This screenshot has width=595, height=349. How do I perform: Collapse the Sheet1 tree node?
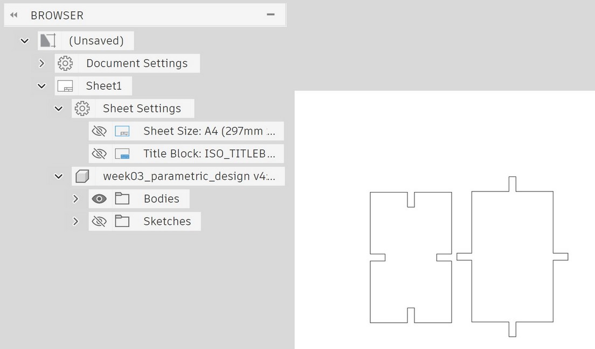pyautogui.click(x=42, y=86)
